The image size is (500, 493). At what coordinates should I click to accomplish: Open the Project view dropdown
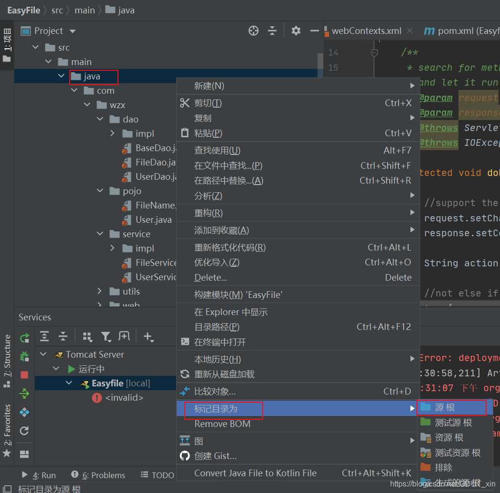click(73, 31)
